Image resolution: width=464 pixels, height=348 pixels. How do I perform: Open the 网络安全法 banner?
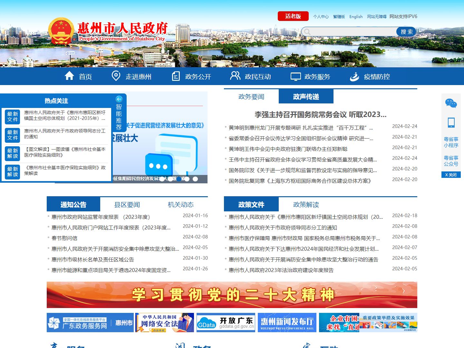(x=165, y=323)
